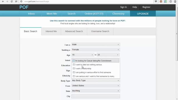Click the browser forward arrow
This screenshot has width=178, height=100.
pyautogui.click(x=7, y=1)
